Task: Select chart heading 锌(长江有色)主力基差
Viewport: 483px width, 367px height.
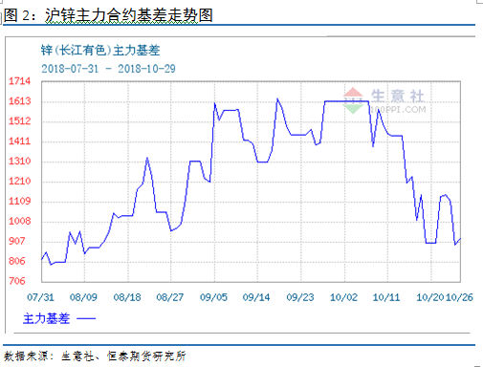Action: tap(100, 51)
